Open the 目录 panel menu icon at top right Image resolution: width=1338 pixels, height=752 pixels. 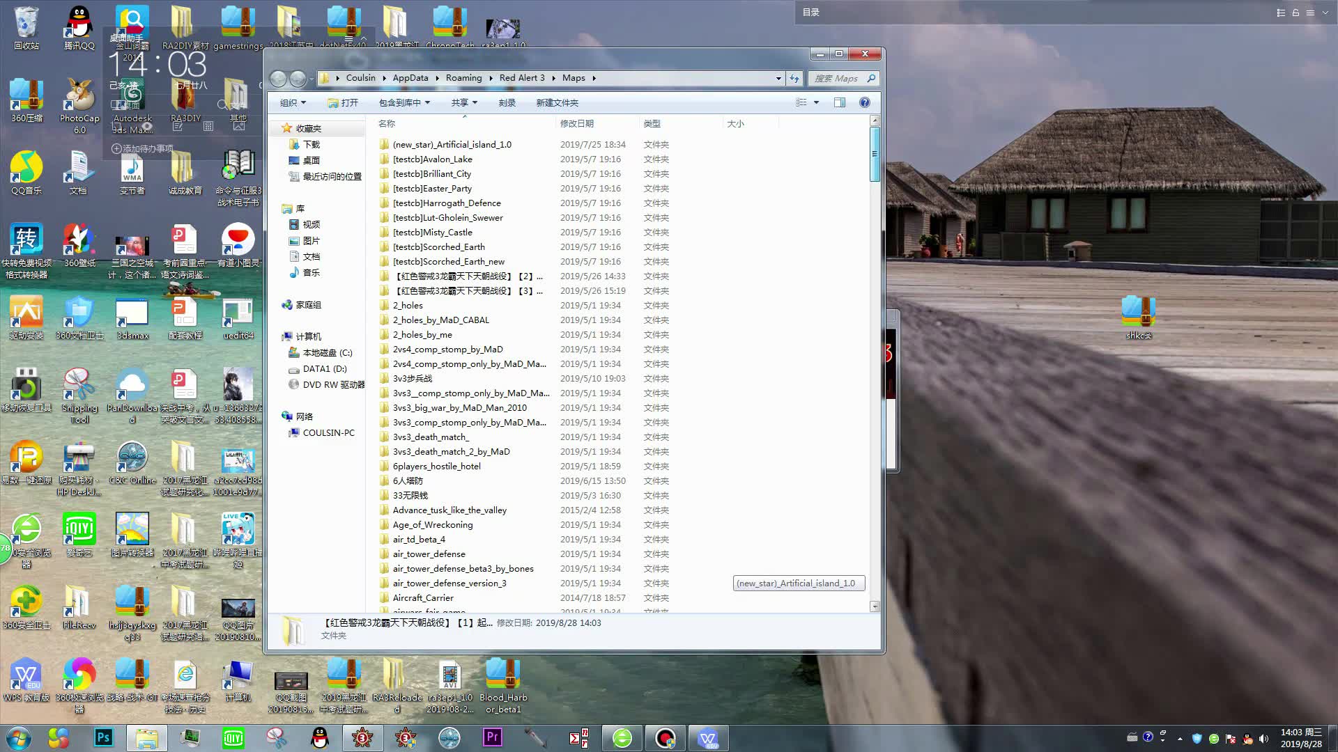(x=1310, y=13)
